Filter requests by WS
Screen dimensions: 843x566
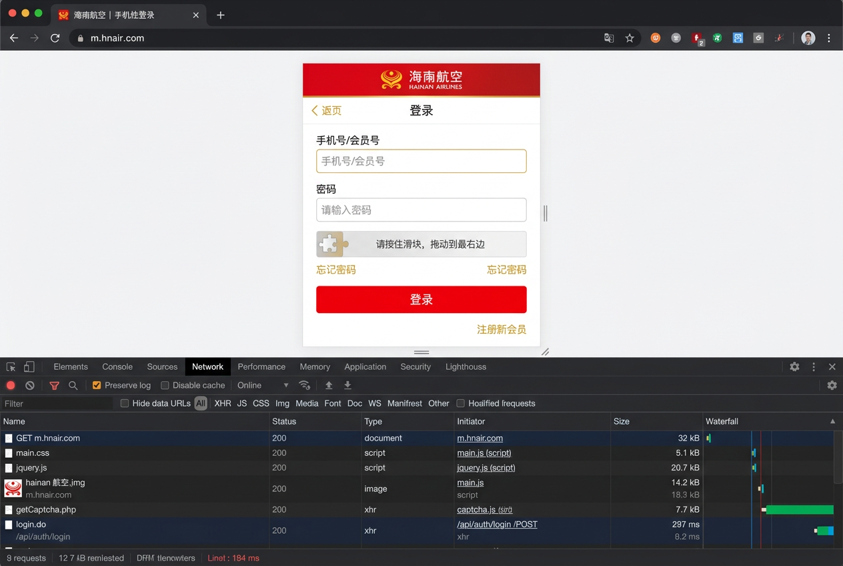tap(375, 403)
